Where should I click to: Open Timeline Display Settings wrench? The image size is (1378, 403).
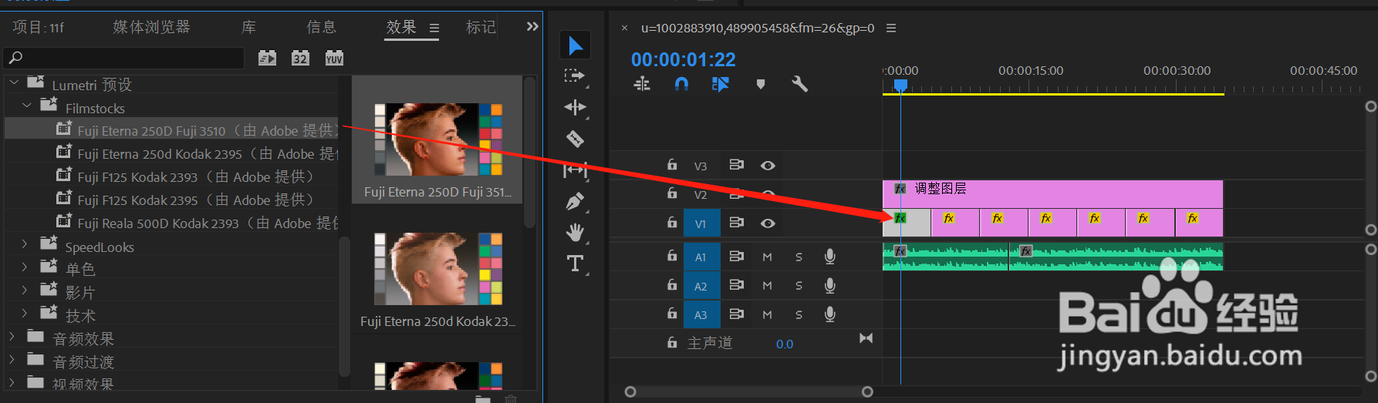[x=799, y=84]
